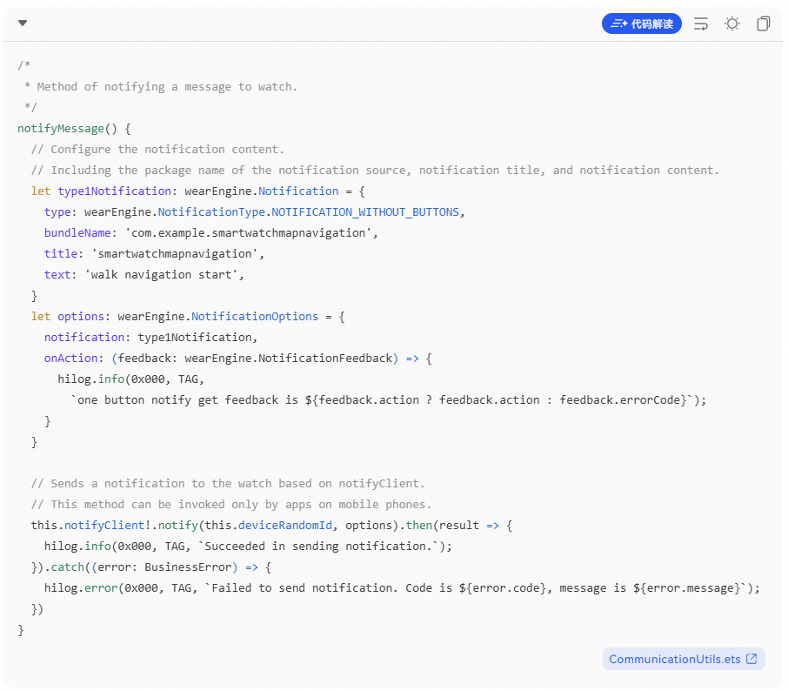Screen dimensions: 788x691
Task: Click the 'com.example.smartwatchmapnavigation' bundle name string
Action: (248, 233)
